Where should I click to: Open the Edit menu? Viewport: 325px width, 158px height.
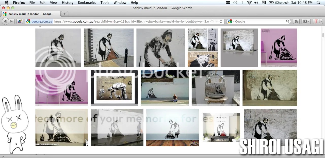pyautogui.click(x=42, y=3)
